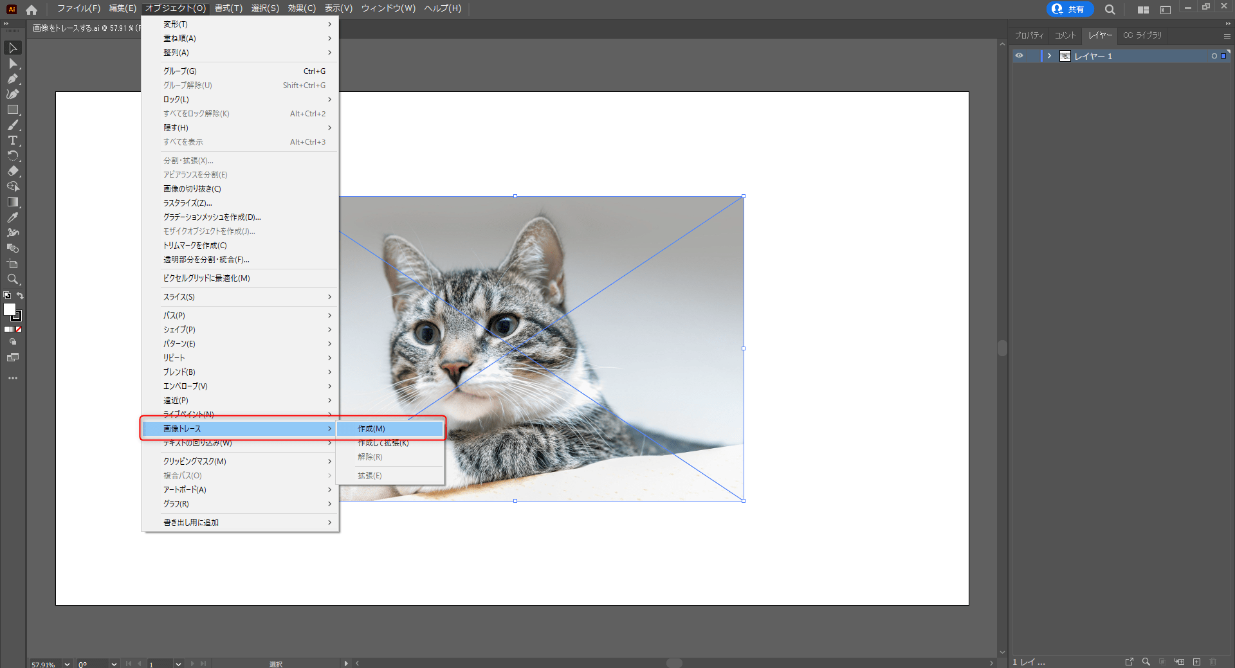Choose the Eyedropper tool
This screenshot has width=1235, height=668.
[x=12, y=217]
